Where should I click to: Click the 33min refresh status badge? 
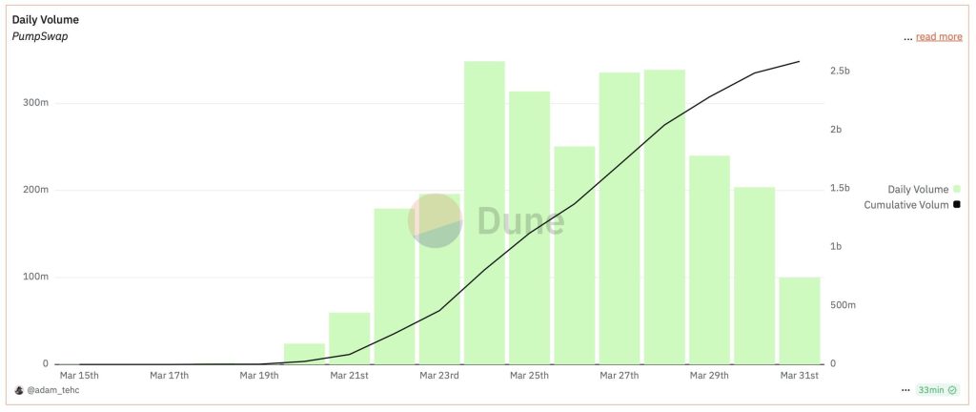938,390
